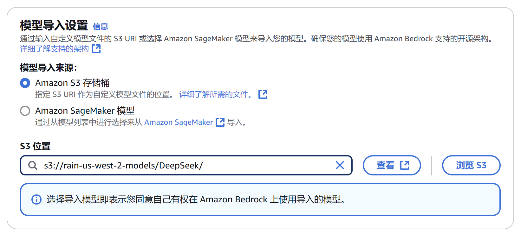Image resolution: width=521 pixels, height=234 pixels.
Task: Click the 模型导入设置 panel heading
Action: click(54, 25)
